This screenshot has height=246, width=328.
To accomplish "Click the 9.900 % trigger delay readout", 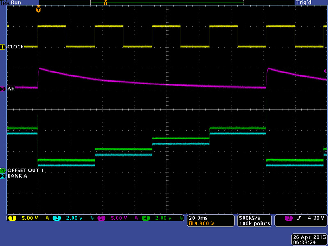I will point(201,223).
